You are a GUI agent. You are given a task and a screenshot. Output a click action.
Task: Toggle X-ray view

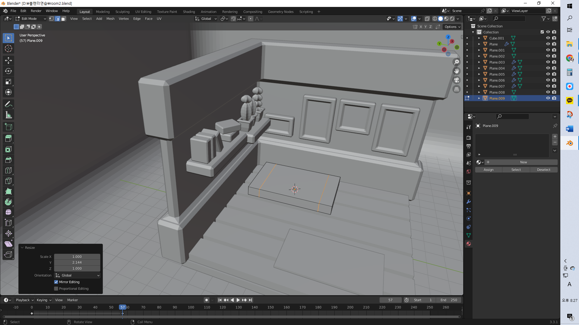427,19
